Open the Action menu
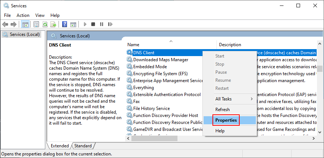This screenshot has height=158, width=324. point(23,15)
